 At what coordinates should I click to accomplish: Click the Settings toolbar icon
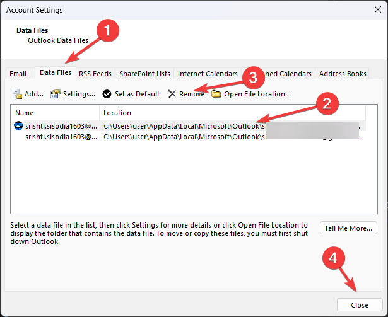56,94
